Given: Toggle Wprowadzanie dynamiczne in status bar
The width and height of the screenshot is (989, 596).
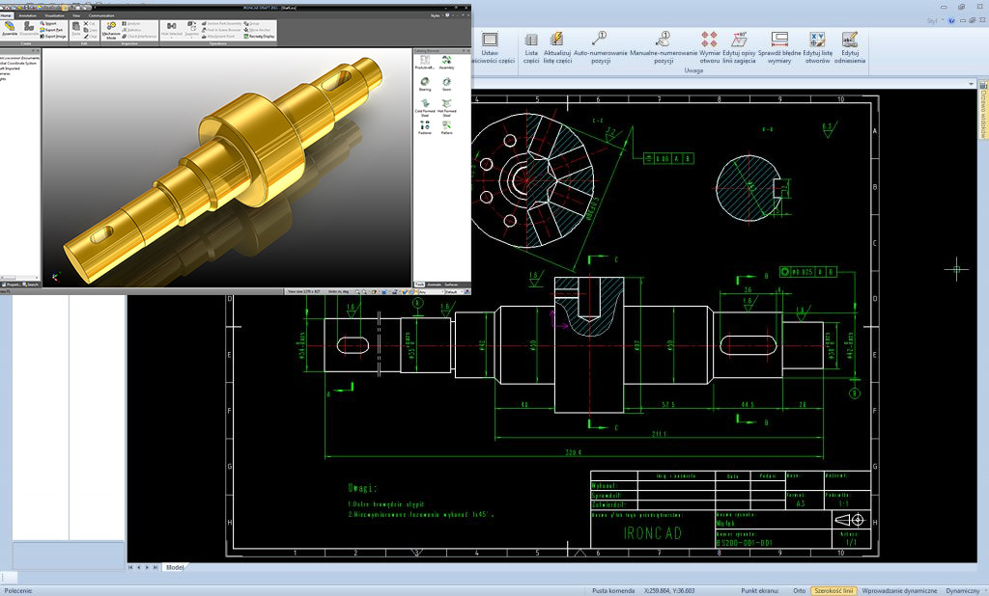Looking at the screenshot, I should coord(899,589).
